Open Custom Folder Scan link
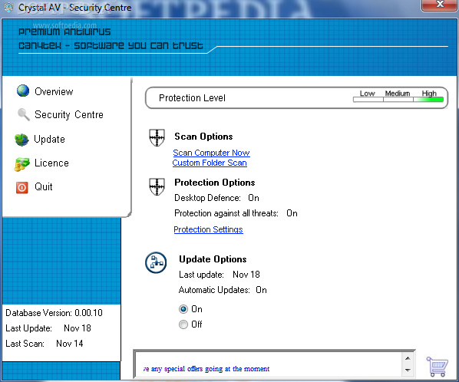Viewport: 459px width, 382px height. point(210,163)
